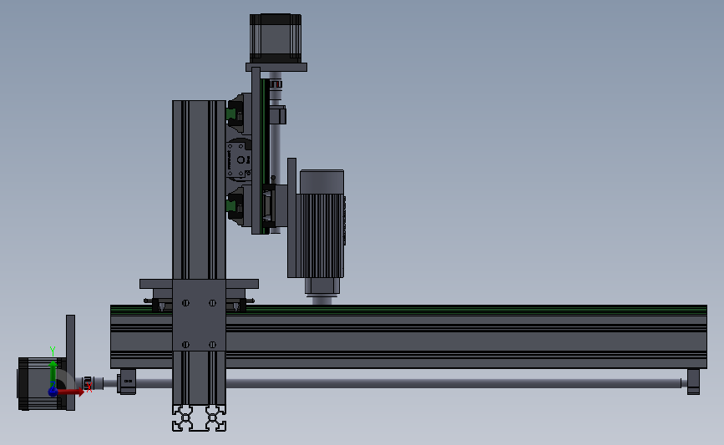
Task: Select the red X axis arrow of triad
Action: point(70,392)
